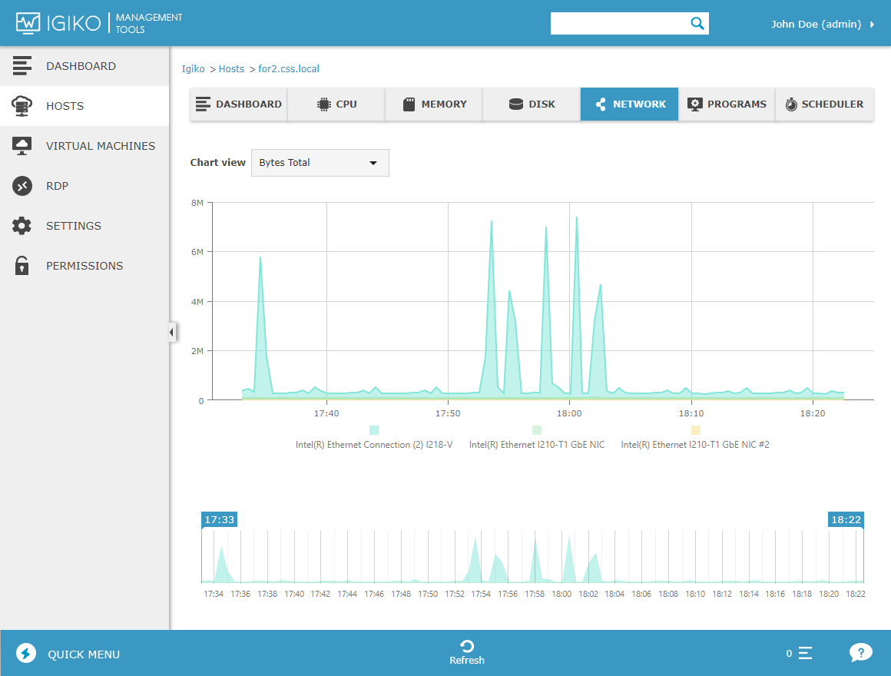Click the search magnifier icon
This screenshot has height=676, width=891.
tap(697, 23)
